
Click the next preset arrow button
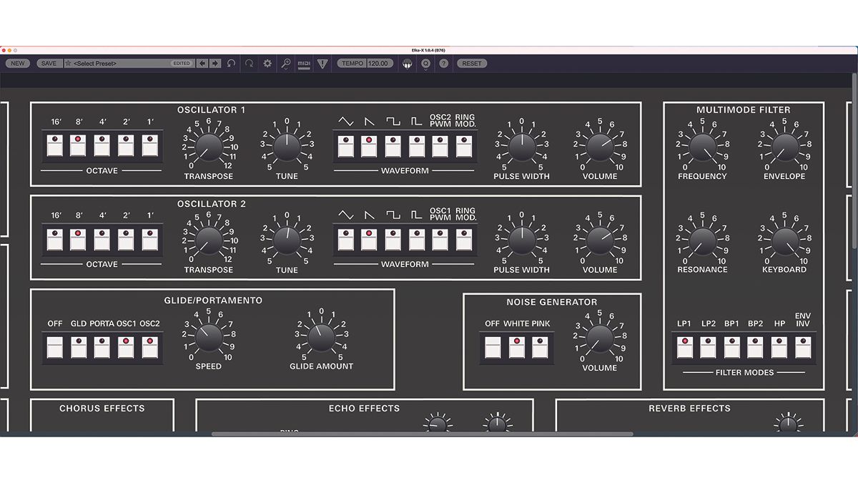216,63
